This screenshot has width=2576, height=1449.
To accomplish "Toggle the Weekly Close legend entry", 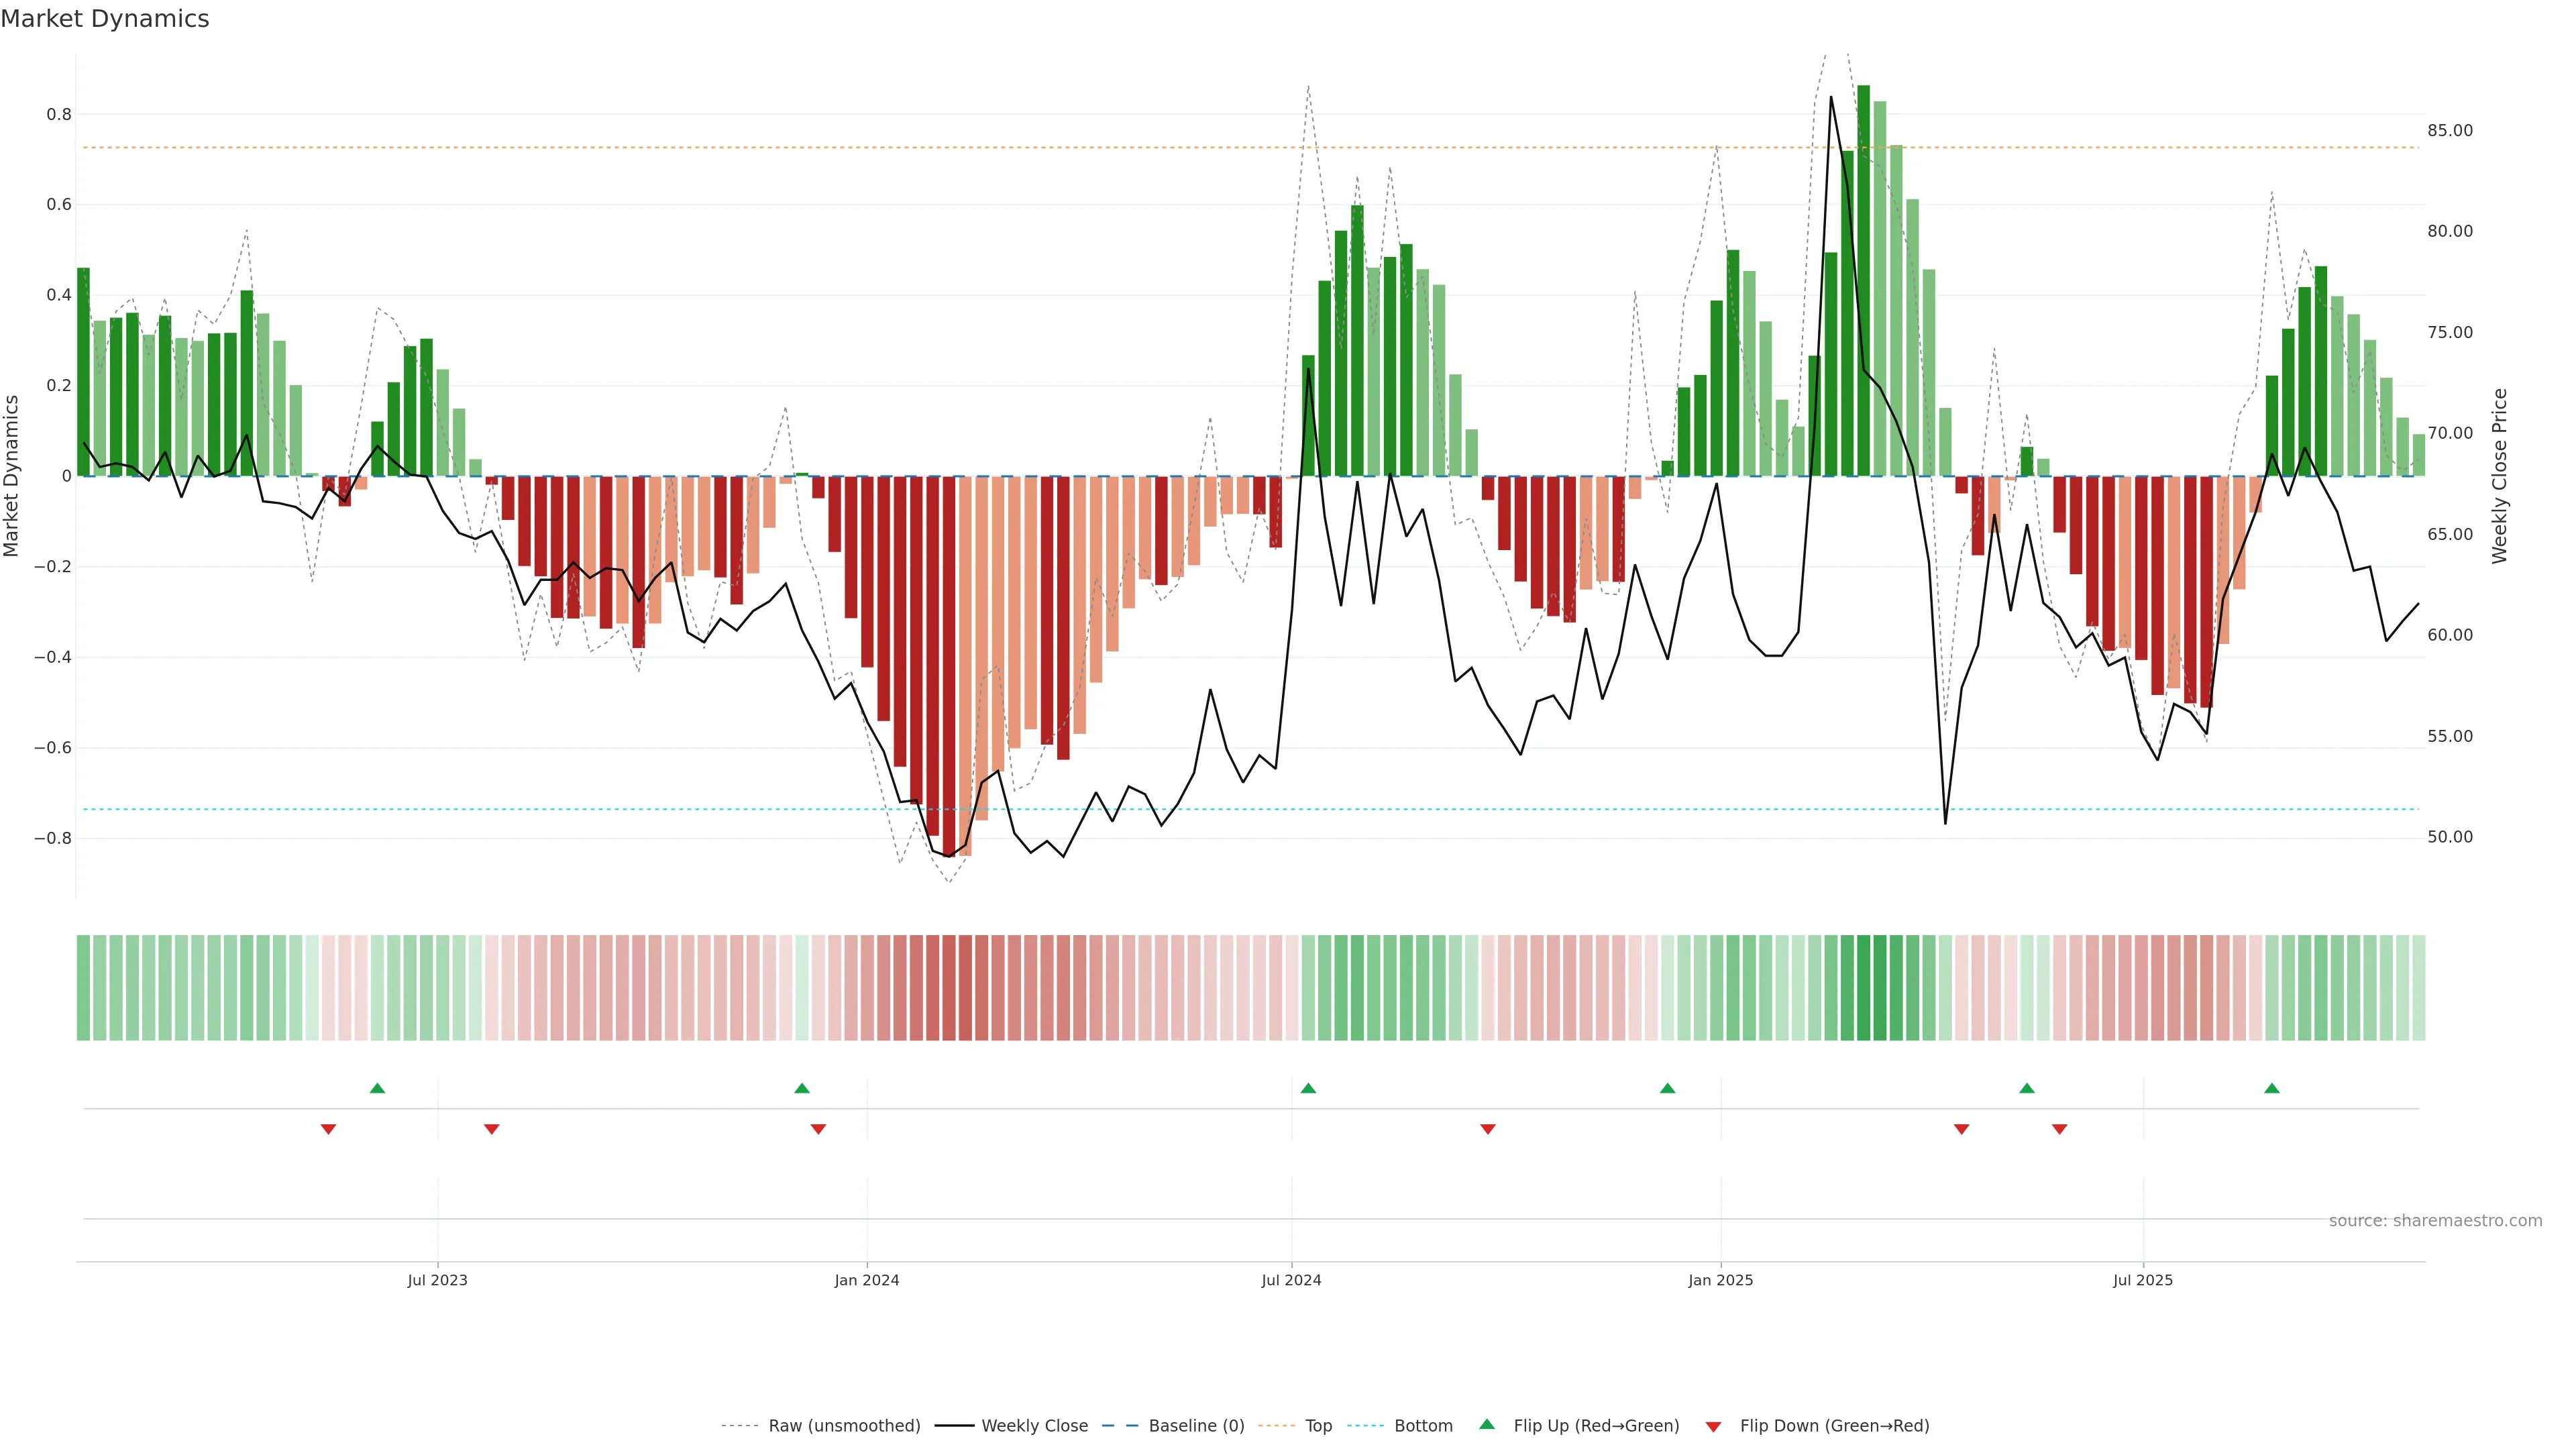I will click(1034, 1426).
